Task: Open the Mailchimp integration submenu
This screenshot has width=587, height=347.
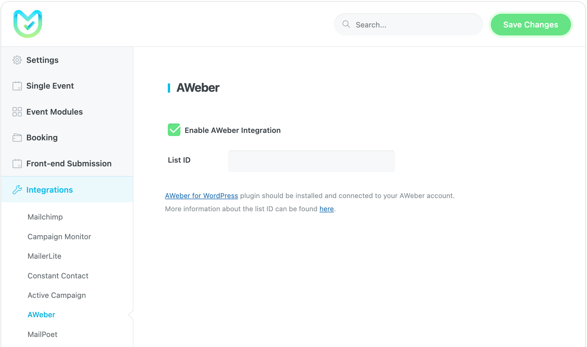Action: point(45,217)
